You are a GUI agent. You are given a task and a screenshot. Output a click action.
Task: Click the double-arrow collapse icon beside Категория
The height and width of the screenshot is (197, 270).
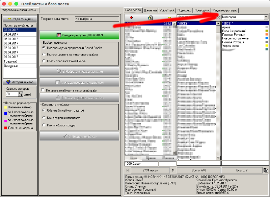click(x=218, y=17)
